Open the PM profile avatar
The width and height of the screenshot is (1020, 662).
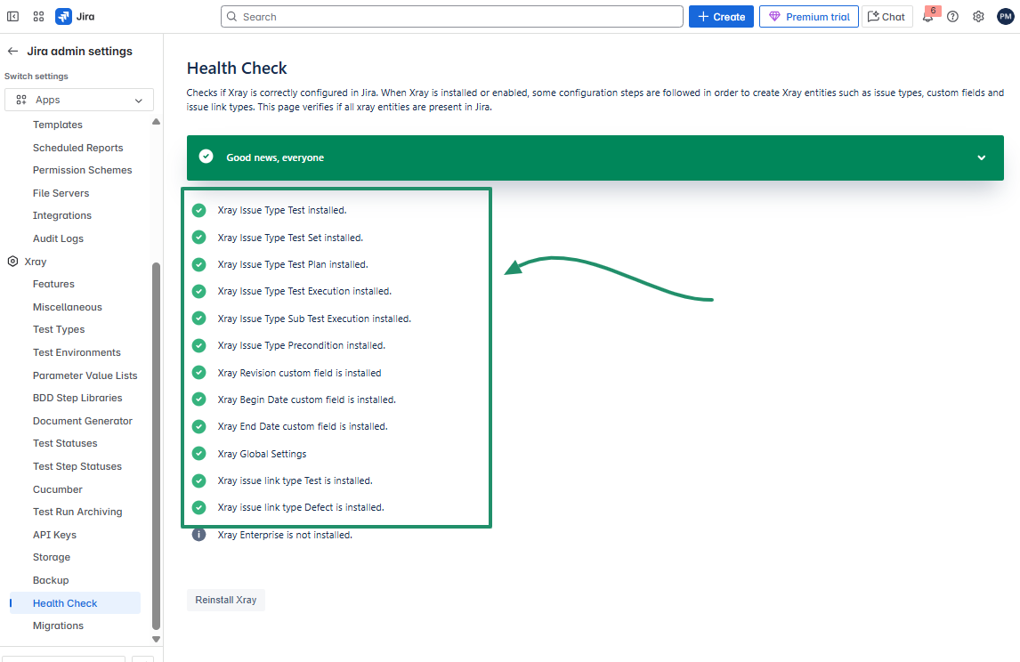click(1006, 17)
